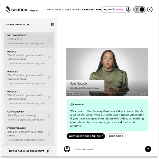Viewport: 159px width, 159px height.
Task: Toggle the dark mode switch
Action: click(x=139, y=9)
